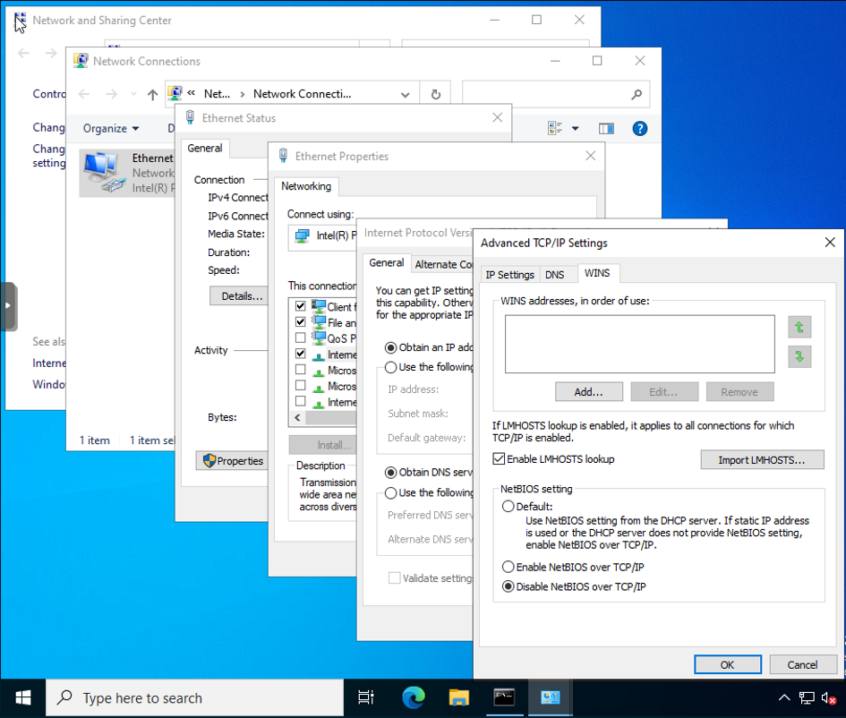Refresh the Network Connections view

pyautogui.click(x=435, y=93)
